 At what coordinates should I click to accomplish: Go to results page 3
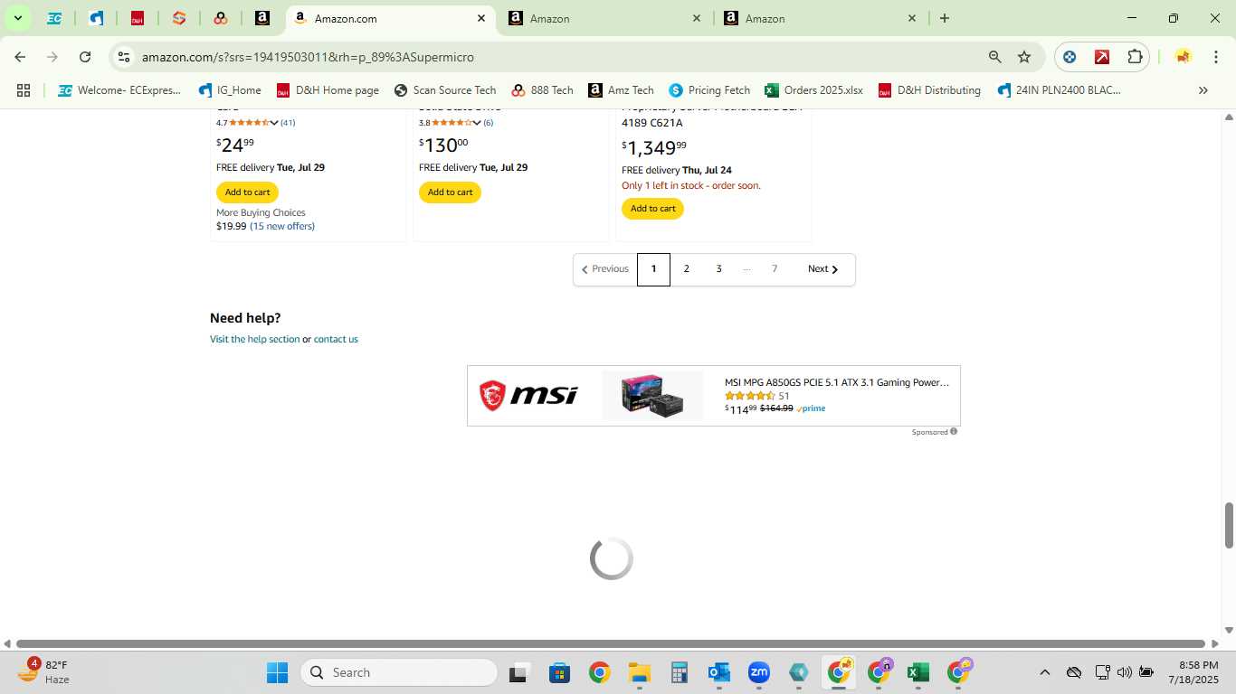coord(718,269)
